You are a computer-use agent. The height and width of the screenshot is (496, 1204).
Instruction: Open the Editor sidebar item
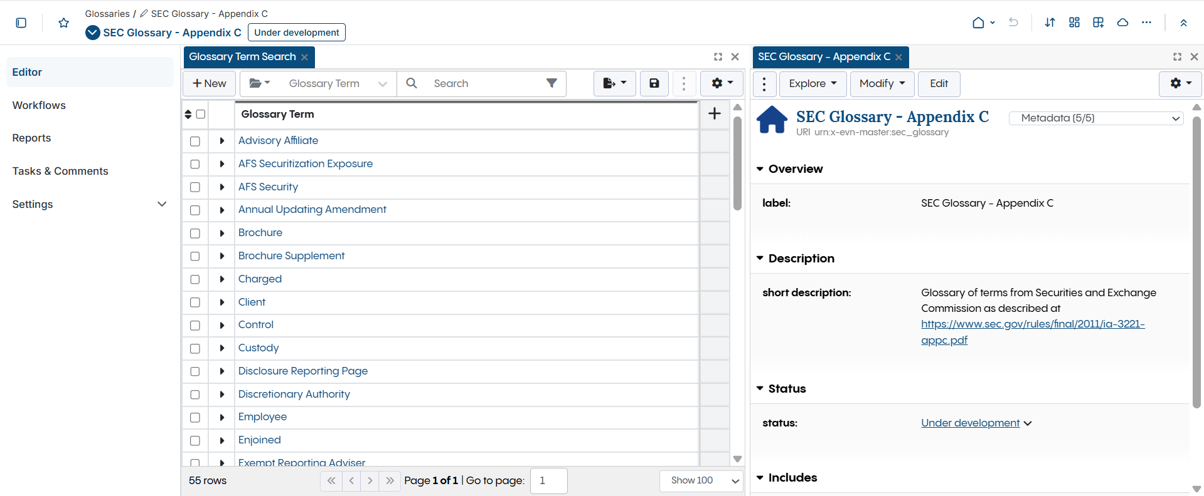[x=90, y=72]
